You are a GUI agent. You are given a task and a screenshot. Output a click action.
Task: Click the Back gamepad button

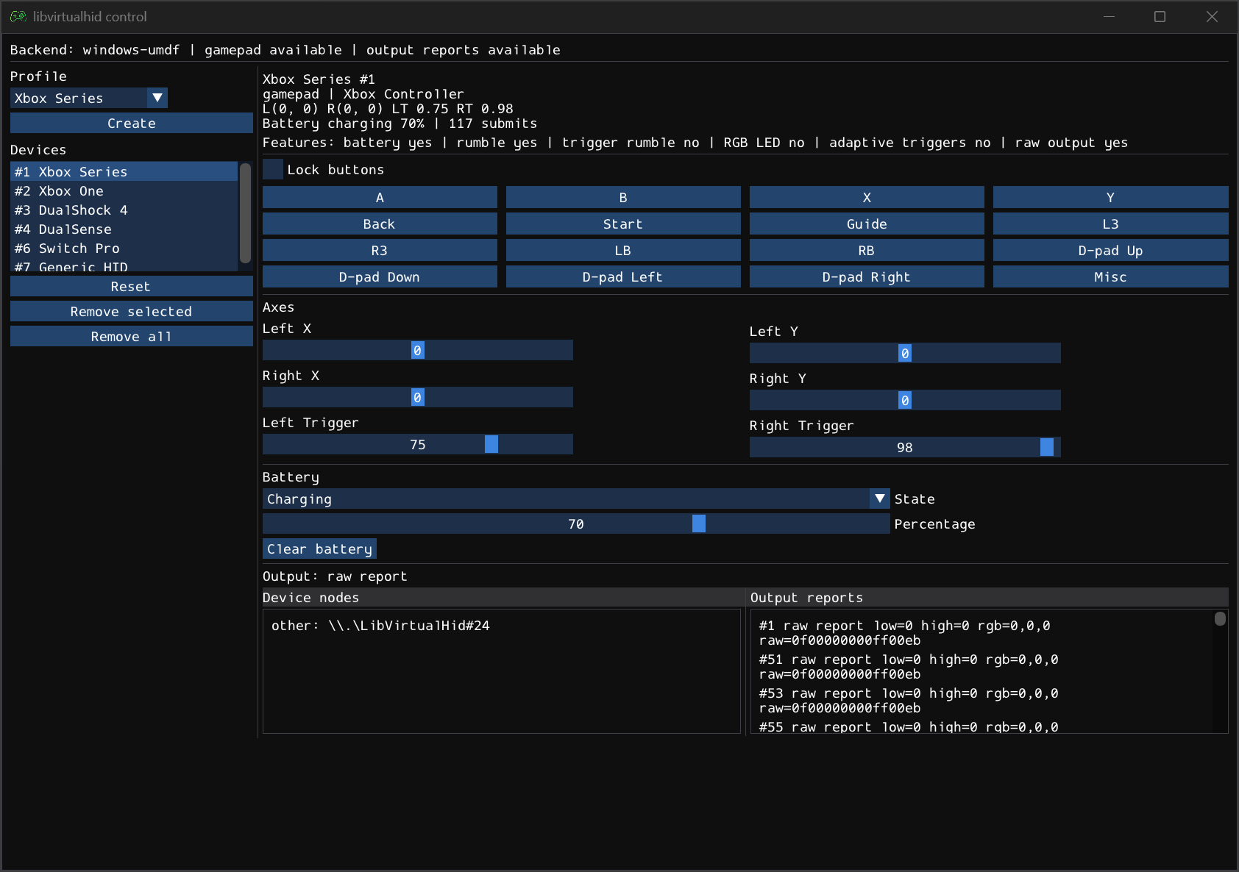point(380,224)
